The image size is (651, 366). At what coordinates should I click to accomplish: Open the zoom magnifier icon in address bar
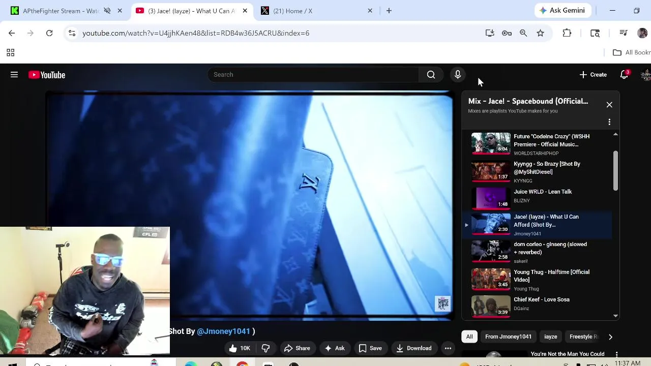[x=523, y=33]
